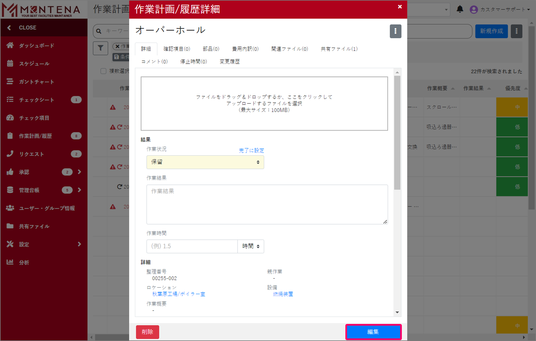Open the modal's three-dot menu
536x341 pixels.
(395, 31)
